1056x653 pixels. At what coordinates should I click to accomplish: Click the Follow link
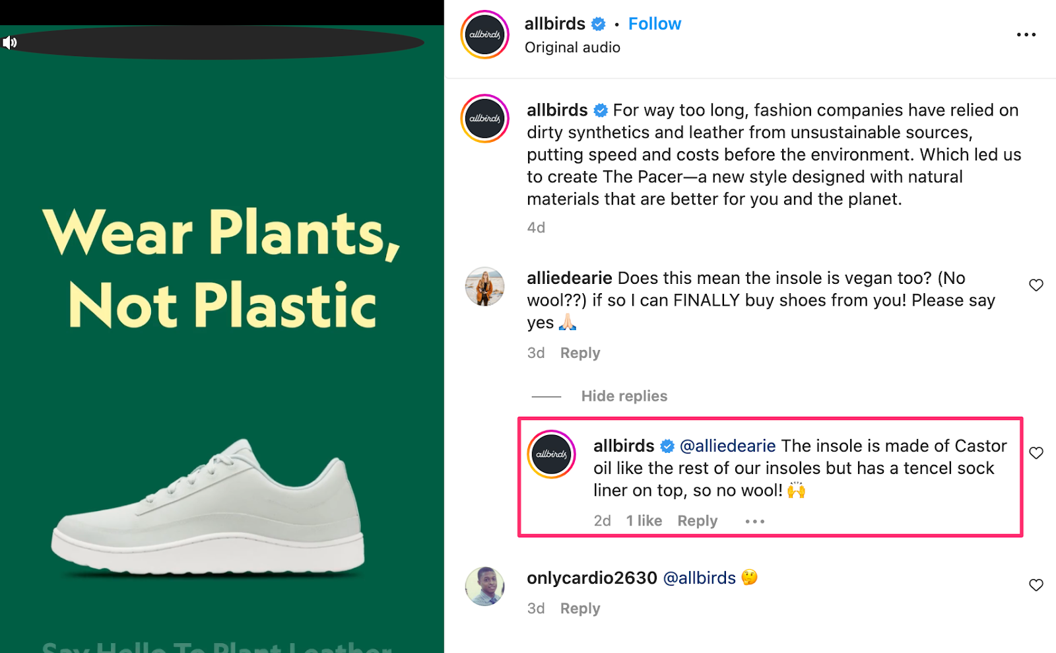(654, 23)
